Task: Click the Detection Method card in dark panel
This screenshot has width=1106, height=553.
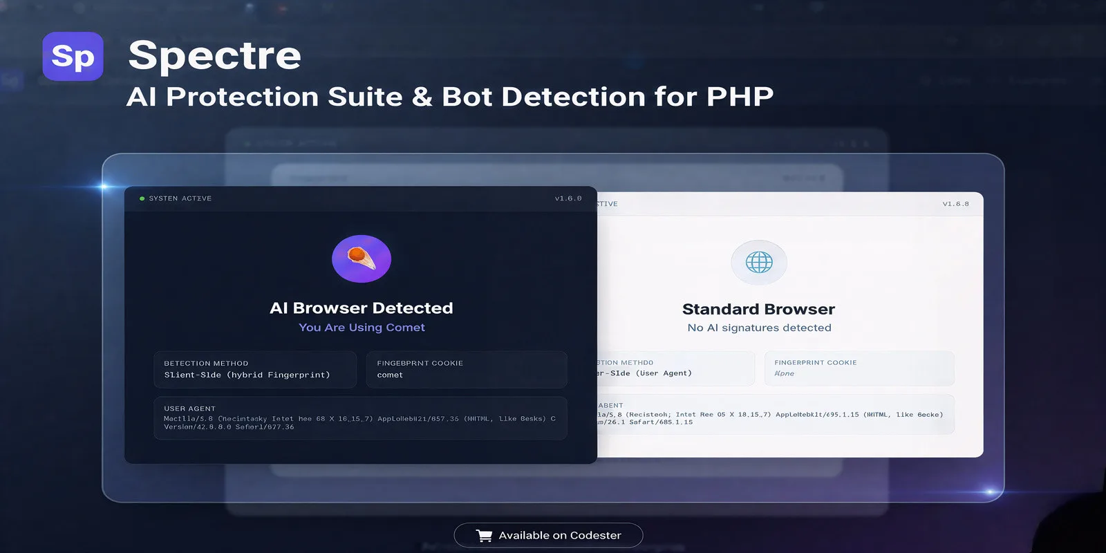Action: click(255, 369)
